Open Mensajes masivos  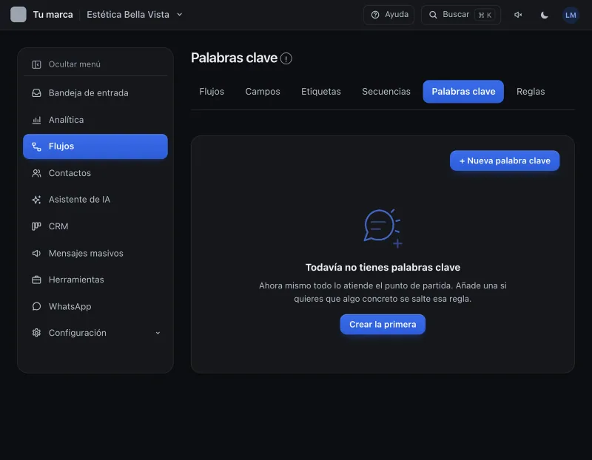coord(95,253)
